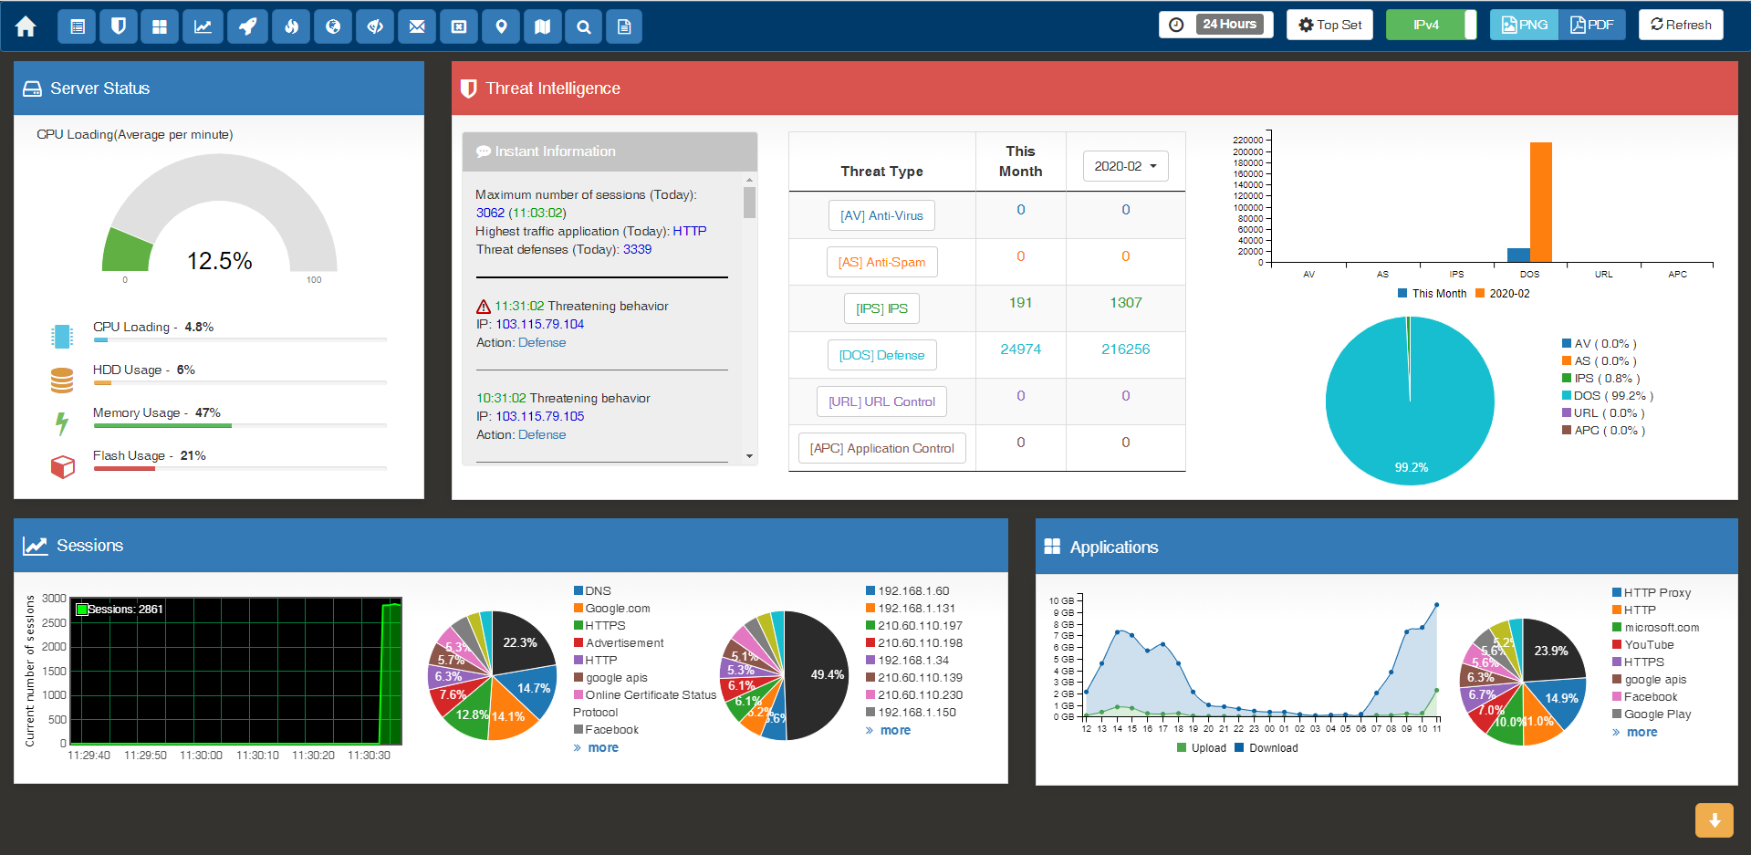This screenshot has height=855, width=1751.
Task: Open the envelope mail toolbar icon
Action: (x=417, y=26)
